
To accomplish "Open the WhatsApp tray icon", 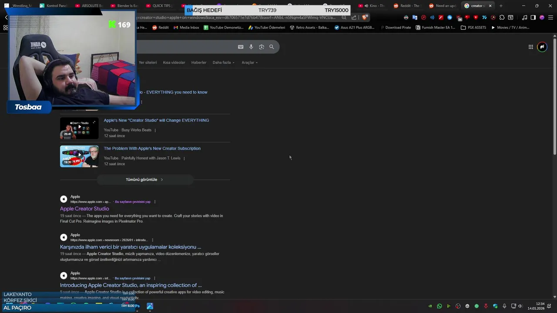I will pos(440,306).
